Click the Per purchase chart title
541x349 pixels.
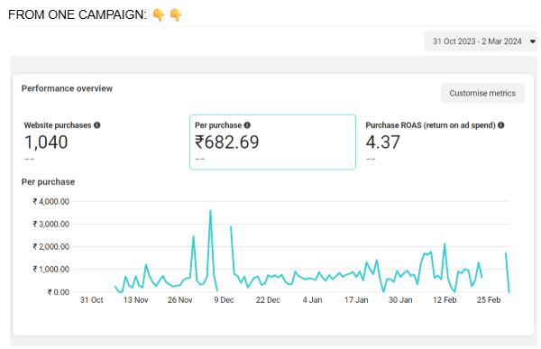[48, 182]
